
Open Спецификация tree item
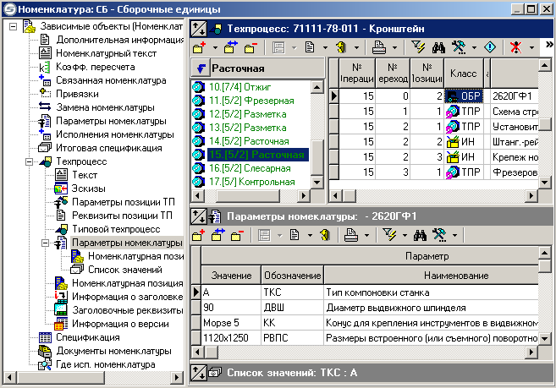pos(90,337)
